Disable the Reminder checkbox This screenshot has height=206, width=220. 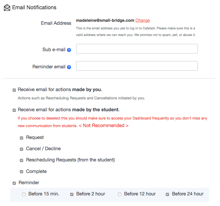tap(14, 183)
